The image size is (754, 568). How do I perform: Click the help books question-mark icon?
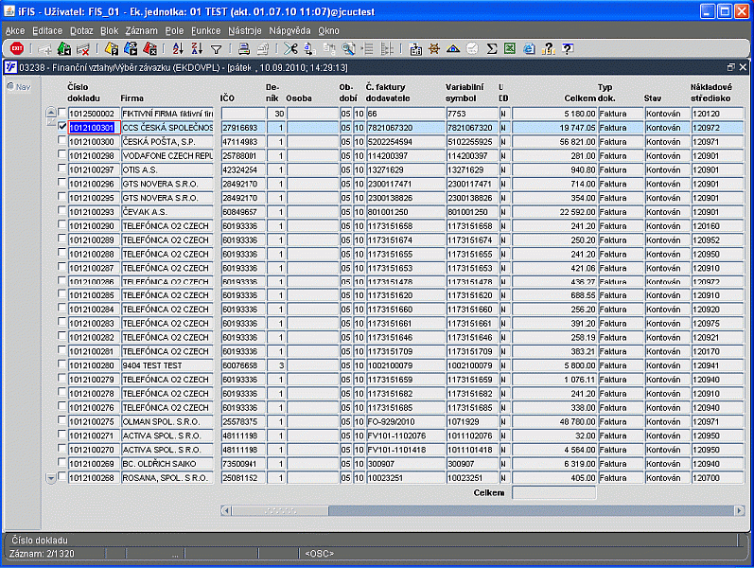(548, 48)
